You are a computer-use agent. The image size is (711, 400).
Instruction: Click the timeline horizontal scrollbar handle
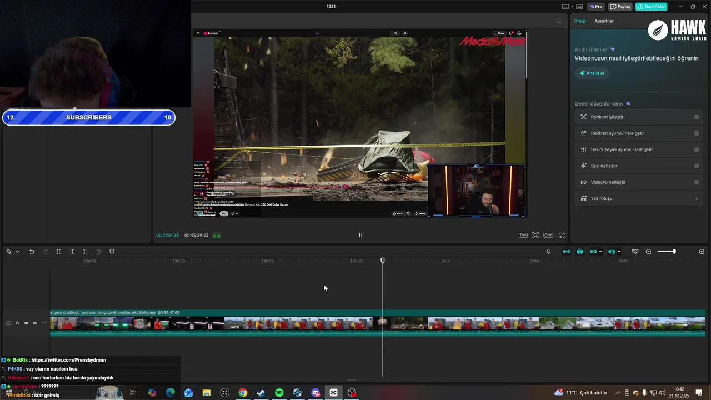click(351, 380)
